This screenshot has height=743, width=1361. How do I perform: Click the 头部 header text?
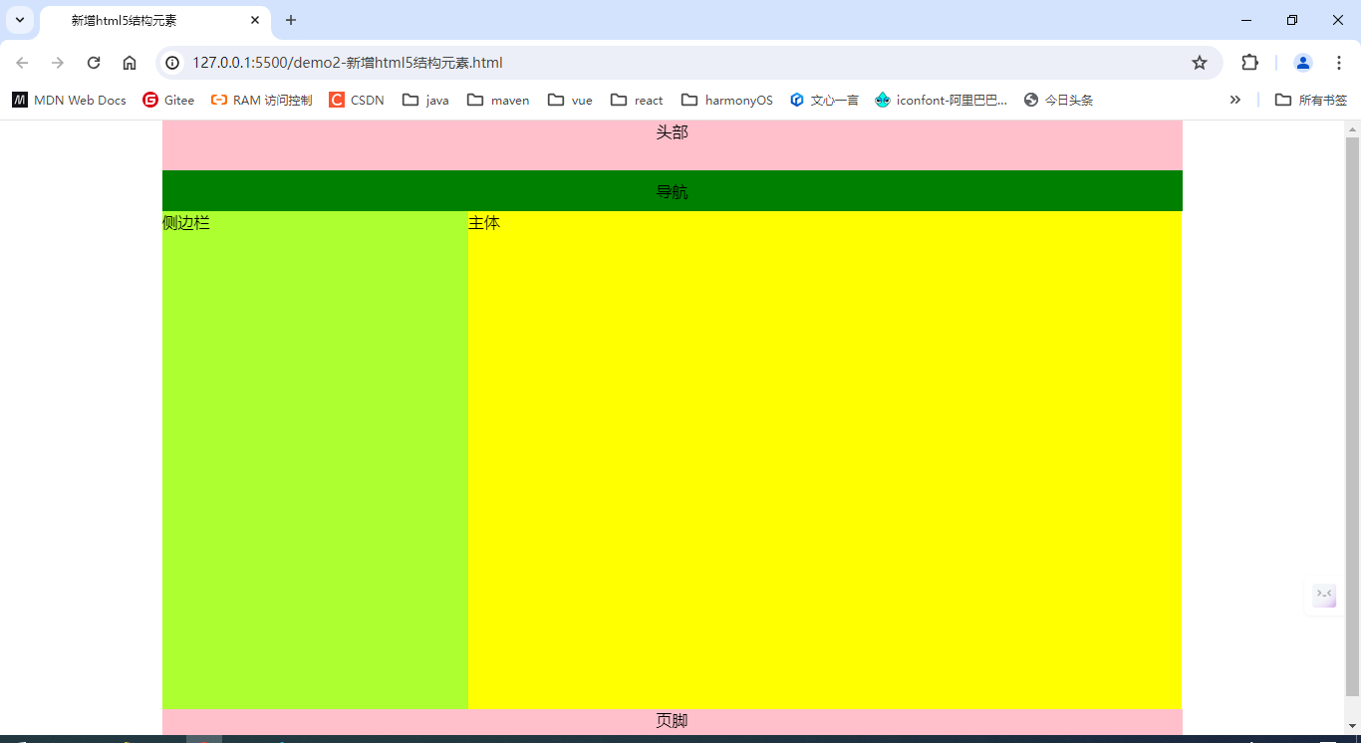pos(672,132)
